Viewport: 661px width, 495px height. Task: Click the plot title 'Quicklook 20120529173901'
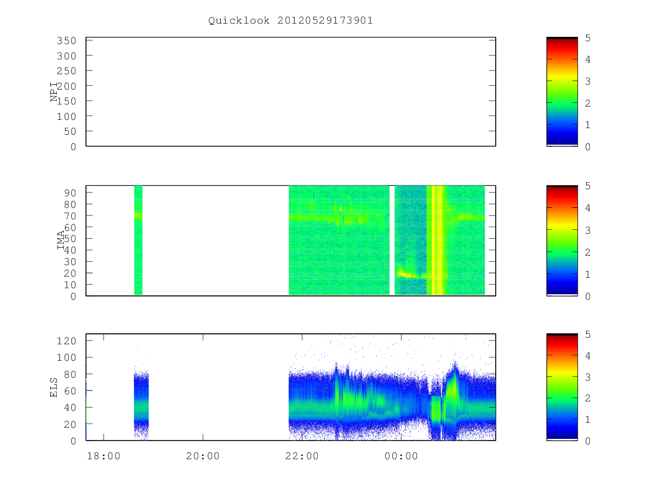pos(290,21)
